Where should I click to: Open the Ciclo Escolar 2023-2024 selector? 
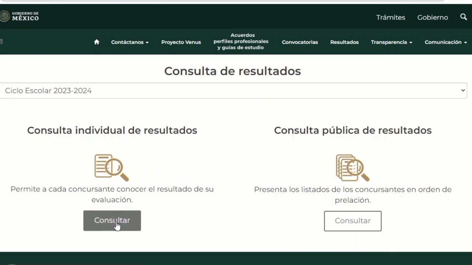(x=232, y=90)
